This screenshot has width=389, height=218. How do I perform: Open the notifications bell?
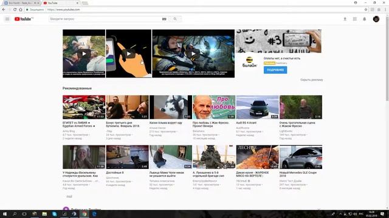(x=365, y=19)
